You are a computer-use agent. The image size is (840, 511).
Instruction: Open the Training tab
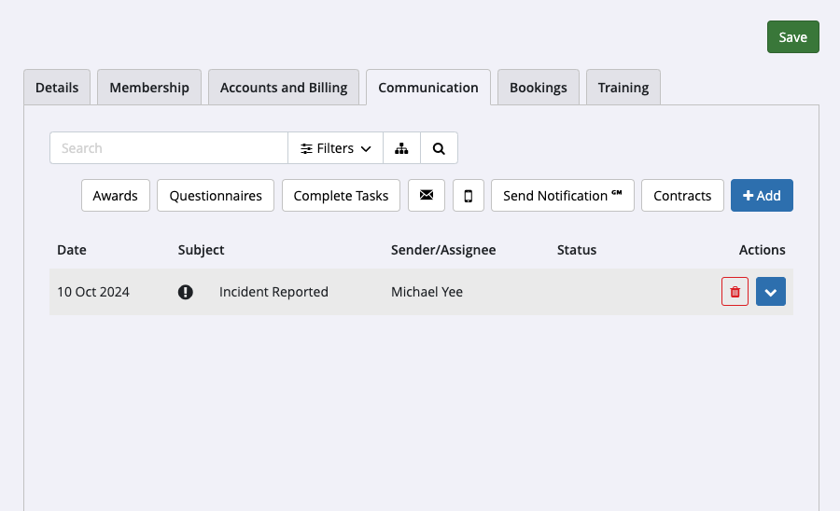tap(623, 88)
